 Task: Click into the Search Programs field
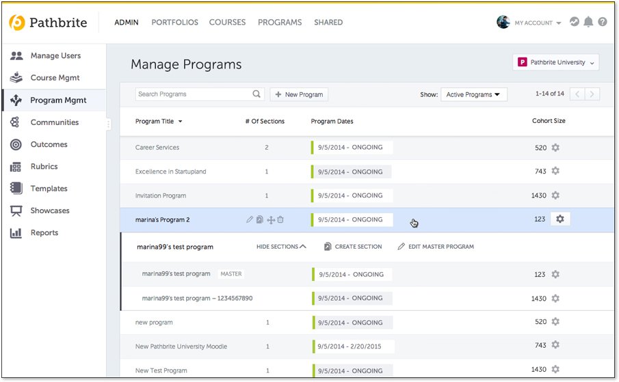(192, 94)
